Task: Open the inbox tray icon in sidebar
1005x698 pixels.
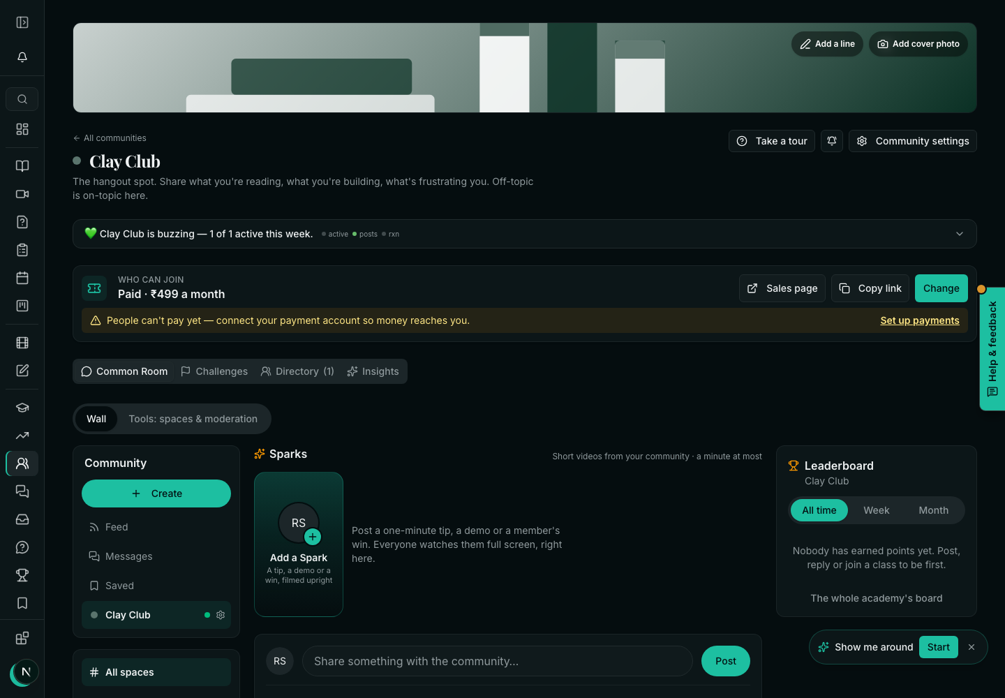Action: (22, 519)
